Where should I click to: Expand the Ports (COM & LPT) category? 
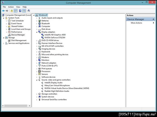37,66
